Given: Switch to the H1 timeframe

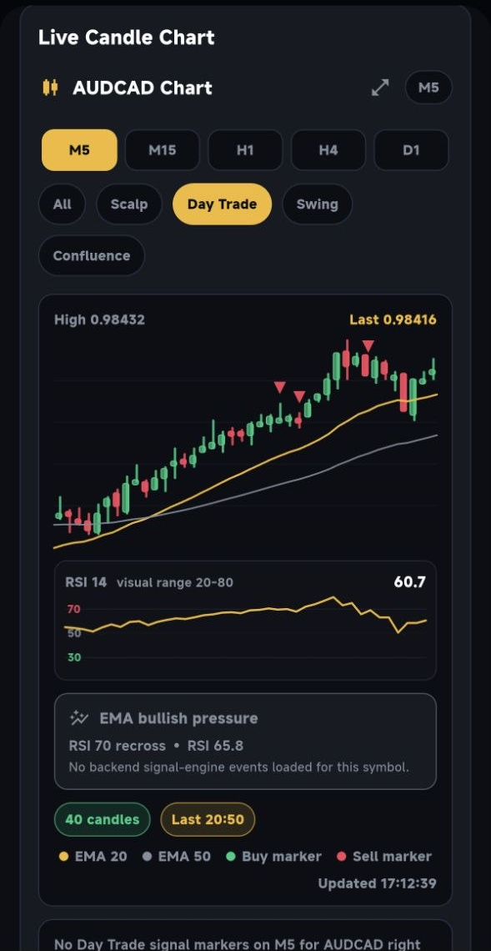Looking at the screenshot, I should (245, 150).
